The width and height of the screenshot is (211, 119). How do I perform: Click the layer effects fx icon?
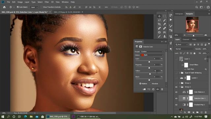[185, 112]
